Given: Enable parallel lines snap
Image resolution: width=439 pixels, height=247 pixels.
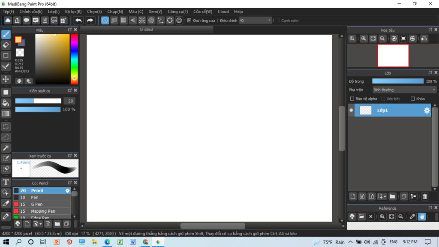Looking at the screenshot, I should [x=114, y=21].
